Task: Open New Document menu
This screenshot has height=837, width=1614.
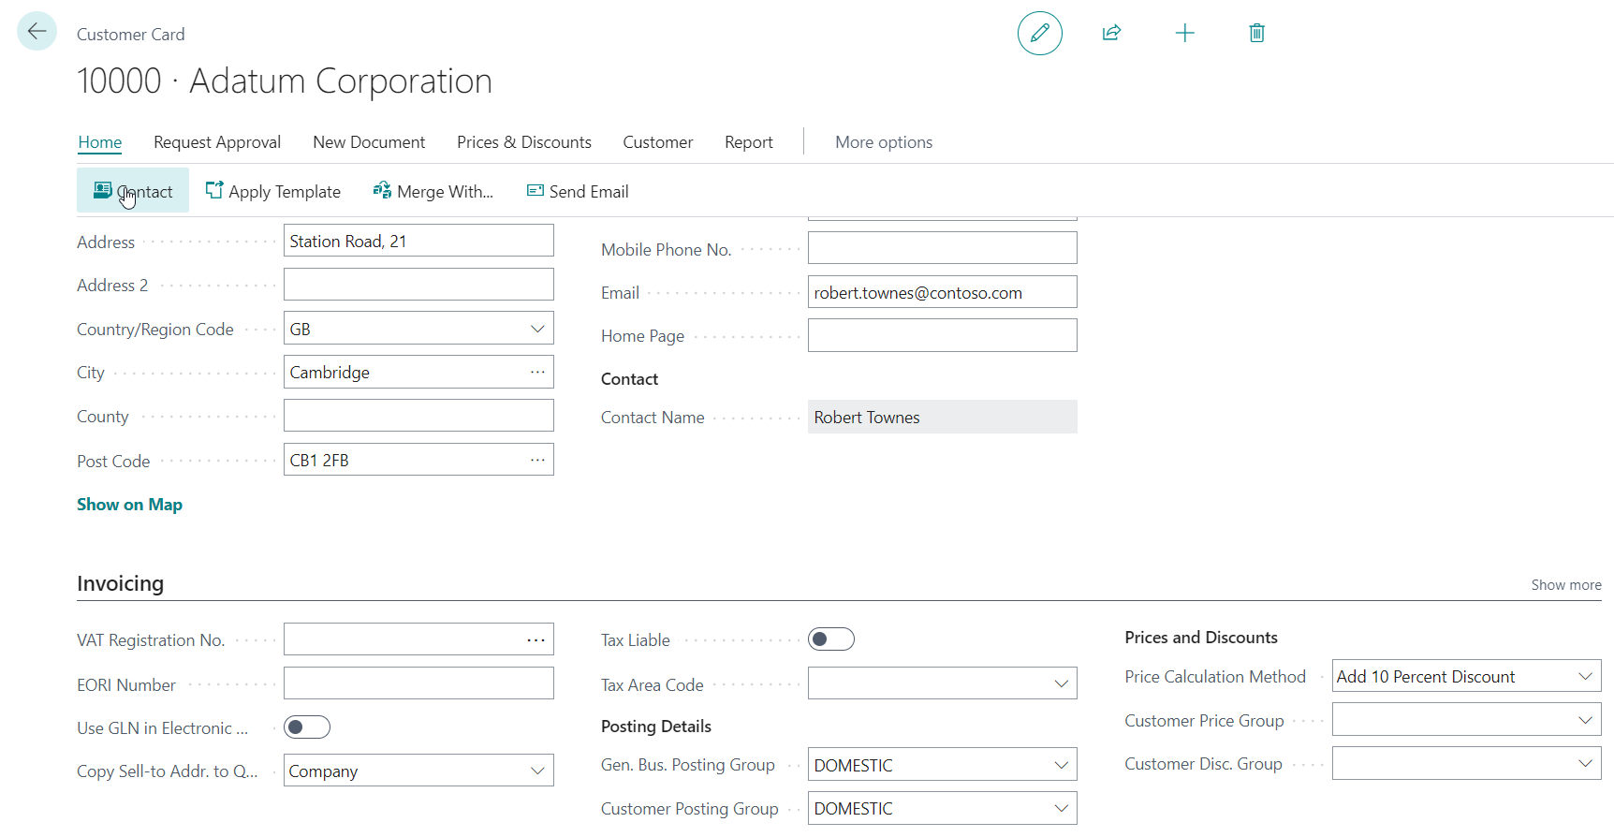Action: click(x=369, y=142)
